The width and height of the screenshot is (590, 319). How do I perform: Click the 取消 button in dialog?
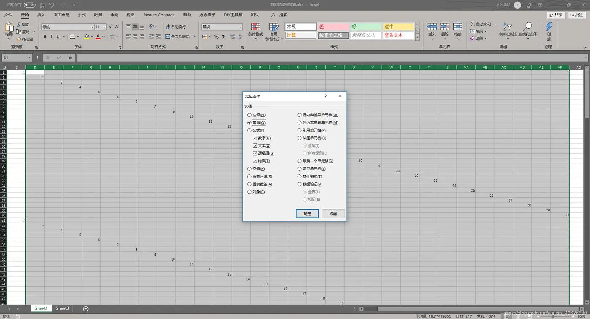(x=333, y=214)
